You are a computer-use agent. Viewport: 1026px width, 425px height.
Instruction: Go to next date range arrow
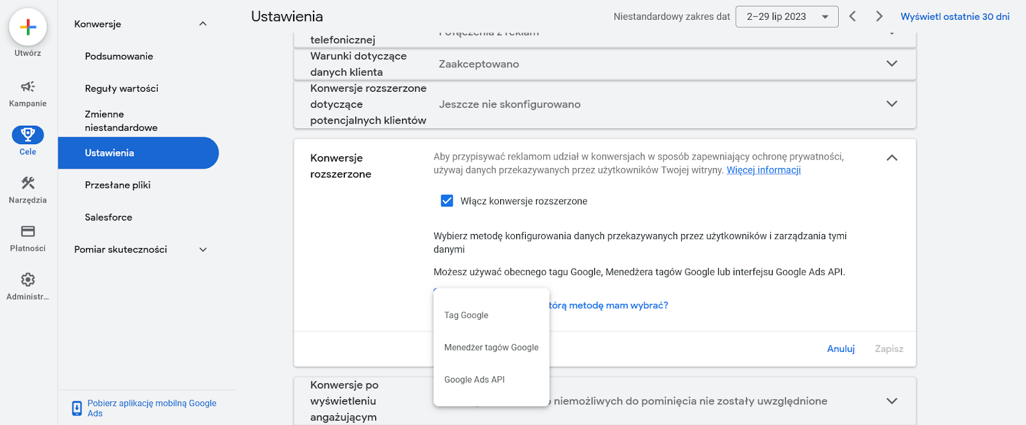click(879, 17)
